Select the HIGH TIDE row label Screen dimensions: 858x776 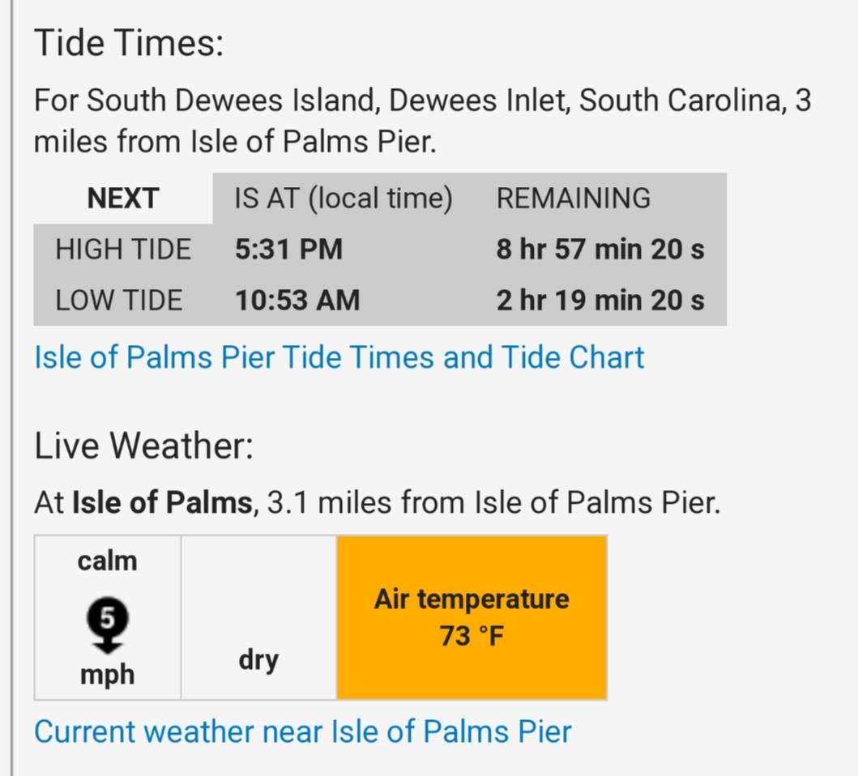[x=123, y=249]
